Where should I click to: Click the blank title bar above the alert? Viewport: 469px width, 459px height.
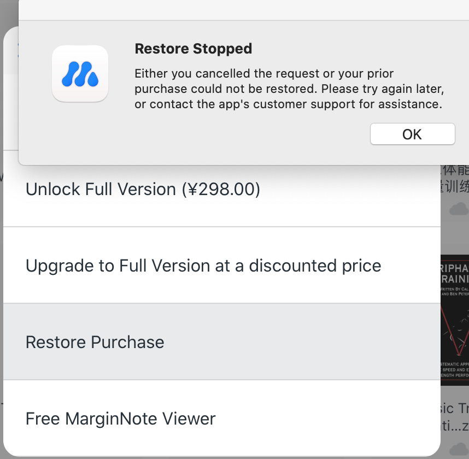tap(243, 10)
